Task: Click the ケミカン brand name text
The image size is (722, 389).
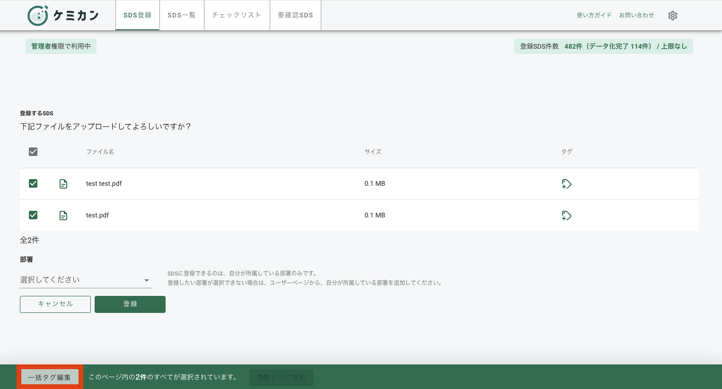Action: [76, 16]
